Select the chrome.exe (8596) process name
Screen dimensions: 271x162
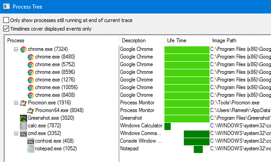55,72
